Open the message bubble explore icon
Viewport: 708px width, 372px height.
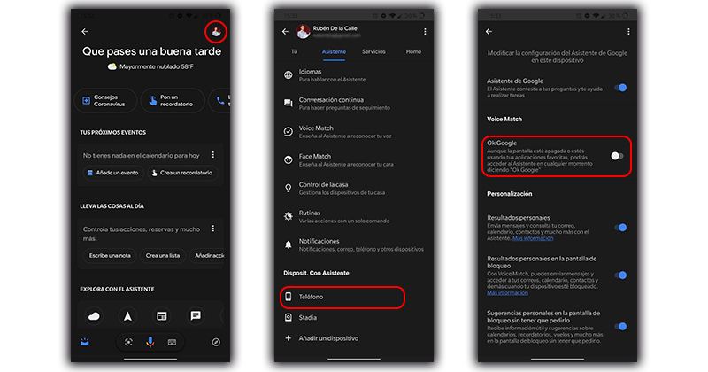(196, 315)
